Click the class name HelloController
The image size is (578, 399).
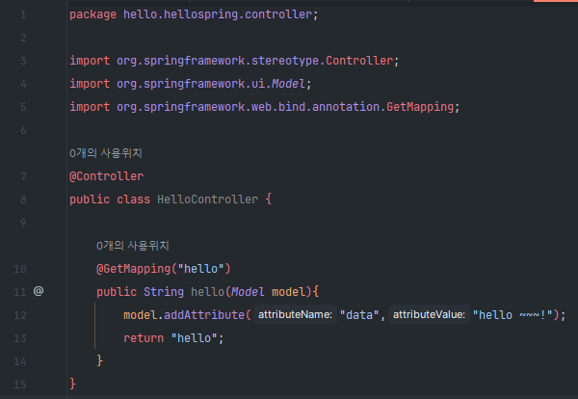click(207, 199)
